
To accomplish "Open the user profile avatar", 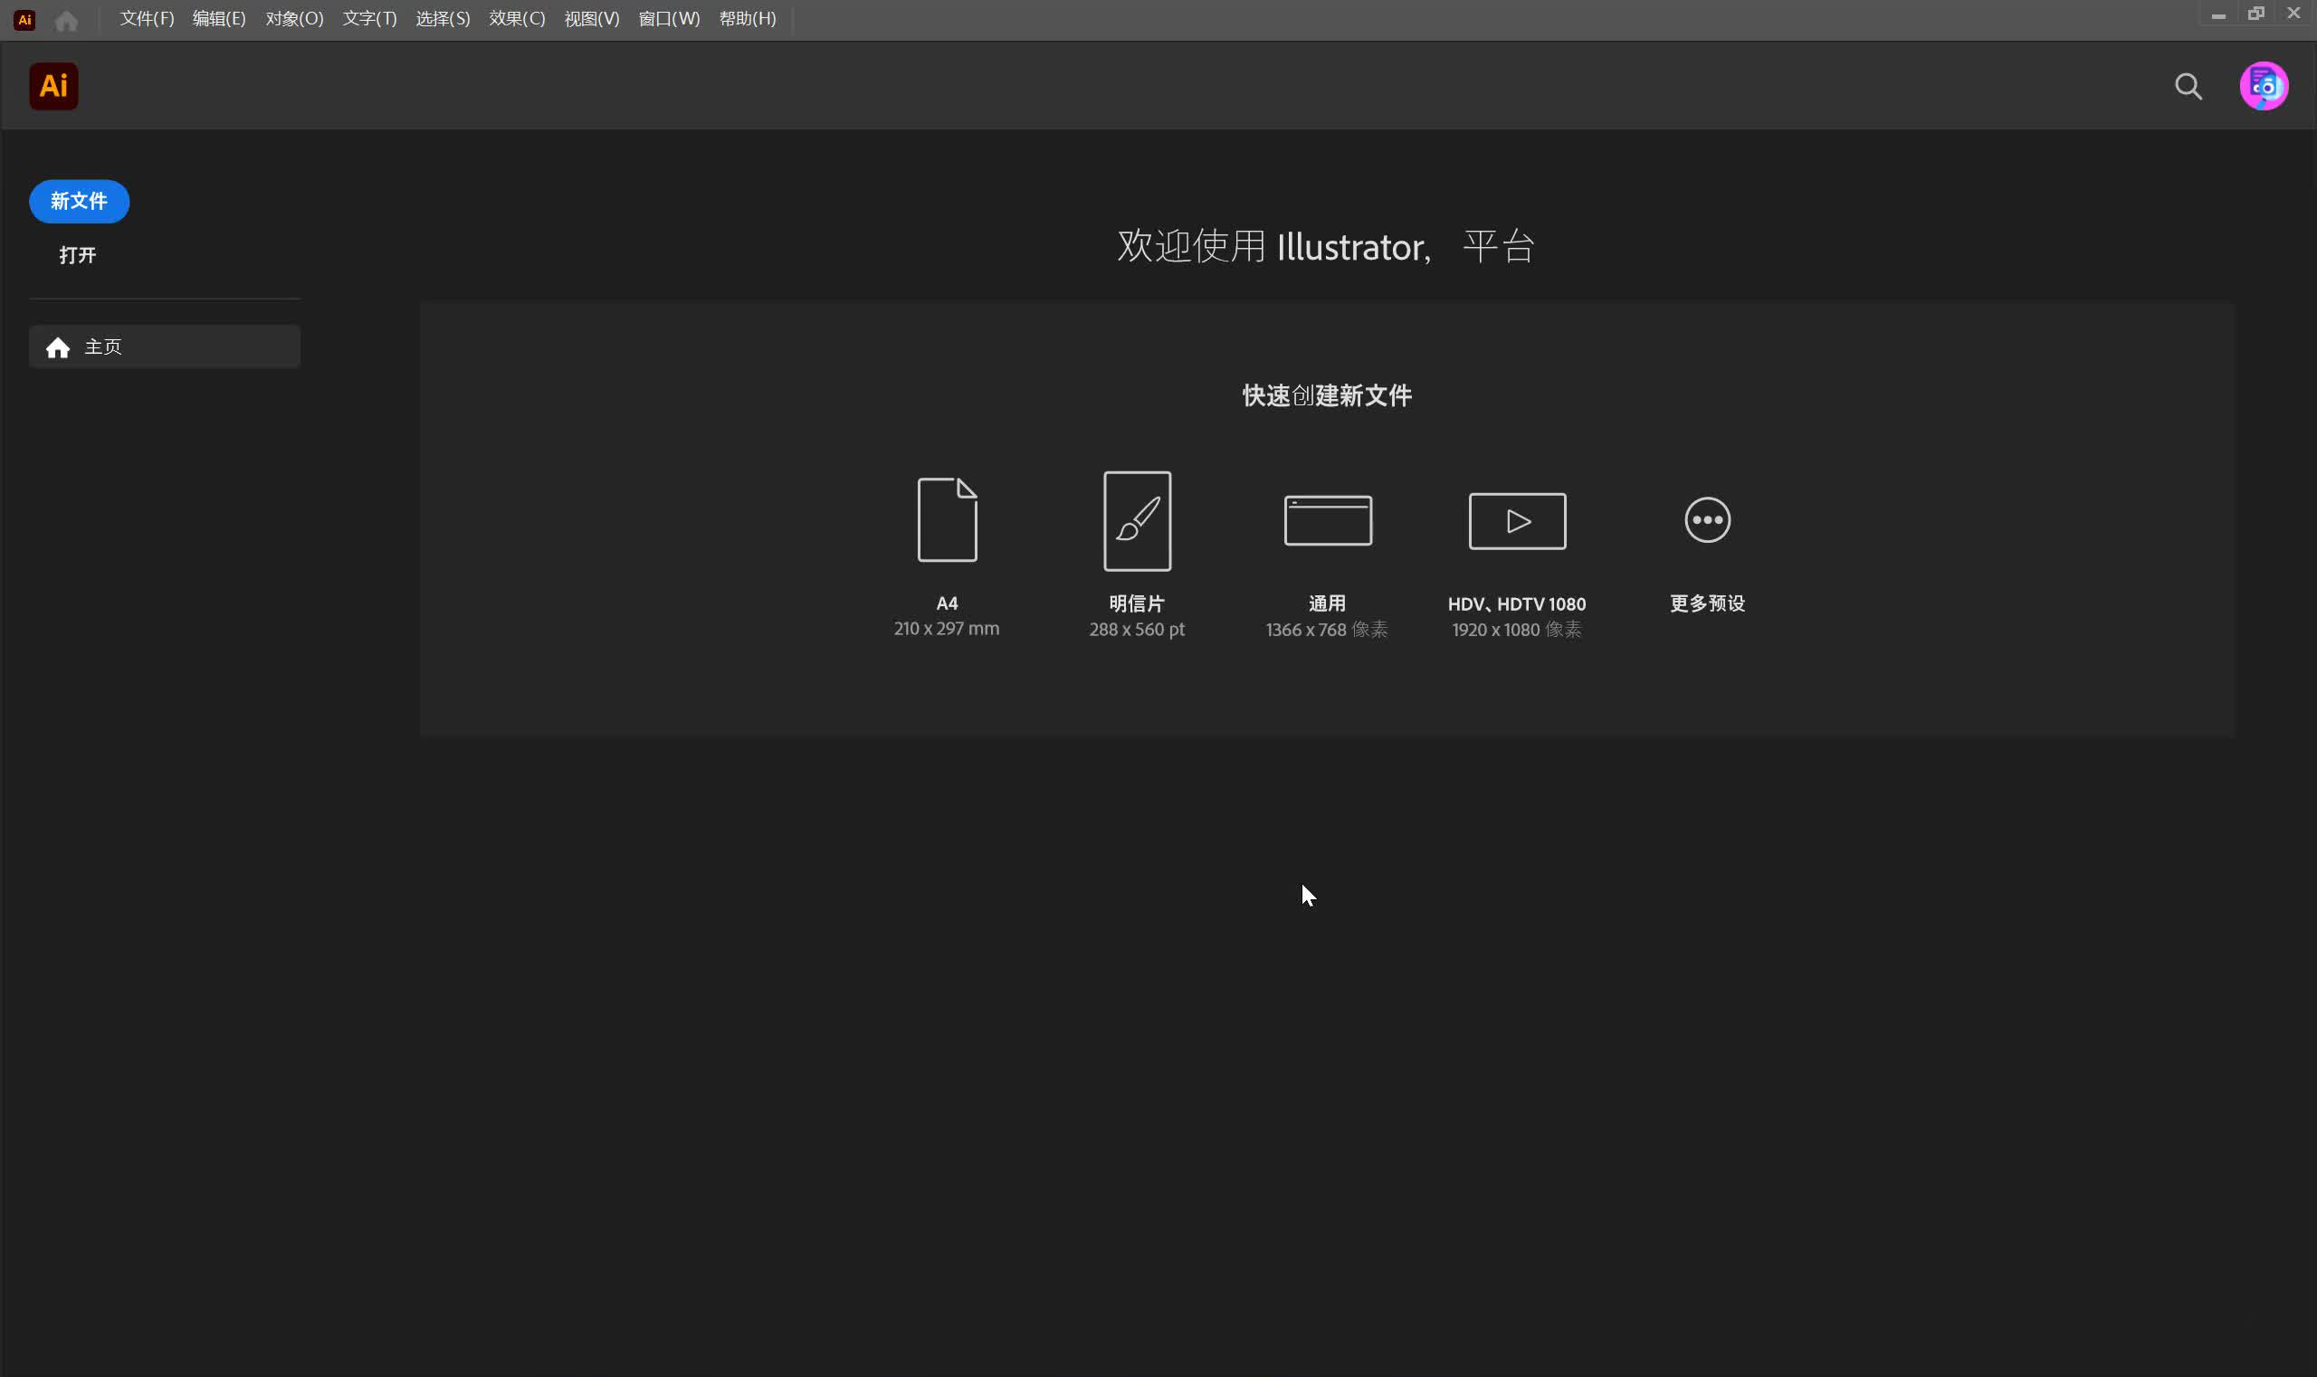I will pyautogui.click(x=2264, y=86).
